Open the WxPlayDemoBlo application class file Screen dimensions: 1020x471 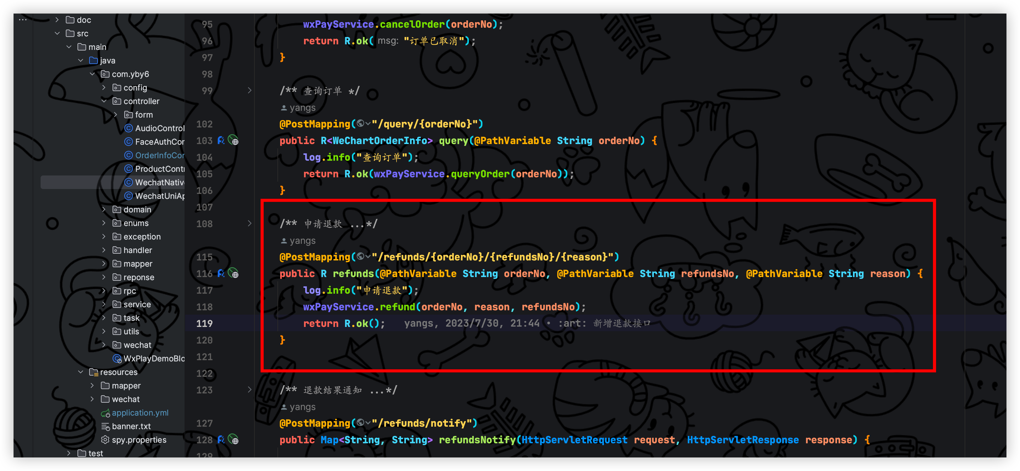(x=153, y=359)
